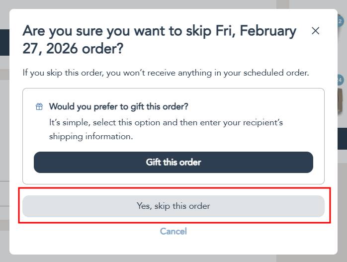Click the blue 2 badge behind dialog
The height and width of the screenshot is (262, 347).
click(341, 21)
